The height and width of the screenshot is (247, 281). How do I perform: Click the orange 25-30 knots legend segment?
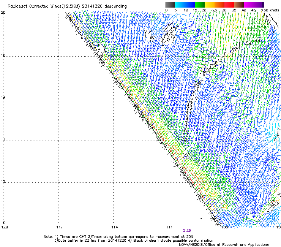[219, 5]
